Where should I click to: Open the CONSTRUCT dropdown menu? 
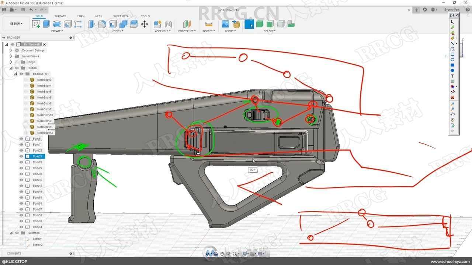pos(187,31)
